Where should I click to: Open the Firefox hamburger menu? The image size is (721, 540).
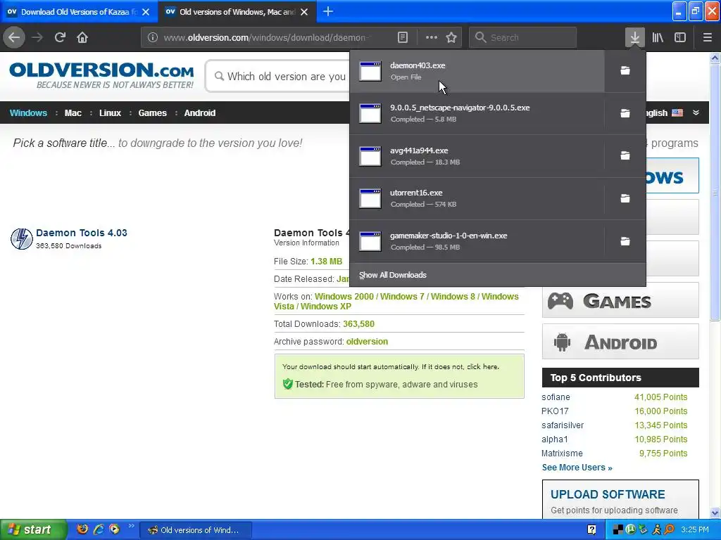[x=707, y=37]
